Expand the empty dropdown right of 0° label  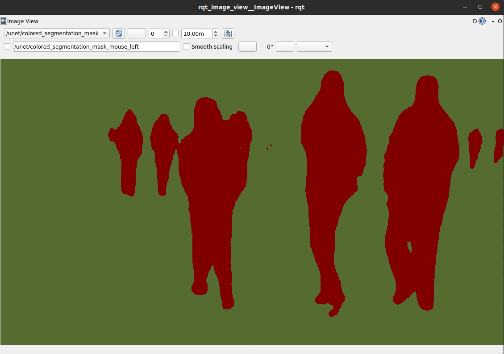314,46
